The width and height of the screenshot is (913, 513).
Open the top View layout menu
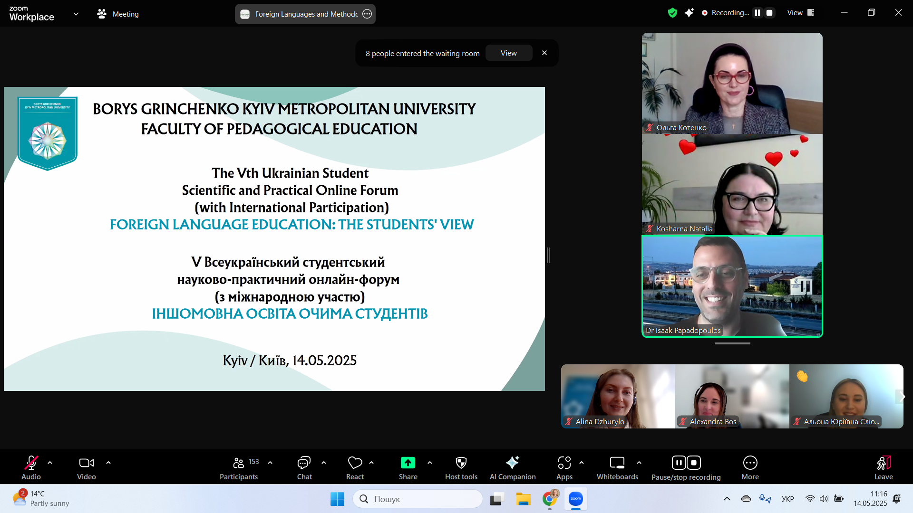click(x=801, y=13)
